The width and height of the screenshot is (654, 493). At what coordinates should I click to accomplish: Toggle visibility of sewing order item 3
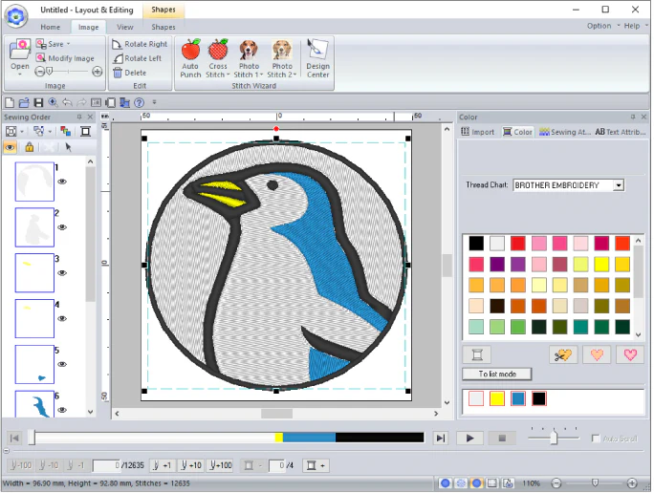pyautogui.click(x=62, y=272)
